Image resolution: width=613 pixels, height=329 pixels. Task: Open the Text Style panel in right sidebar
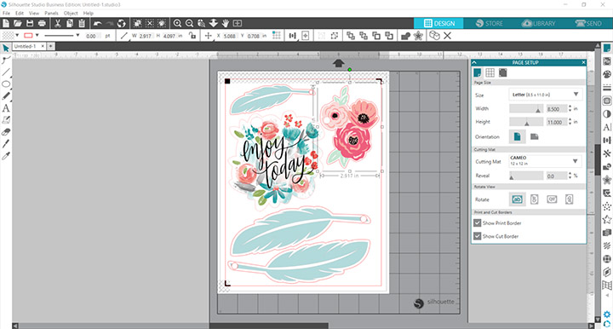click(607, 127)
